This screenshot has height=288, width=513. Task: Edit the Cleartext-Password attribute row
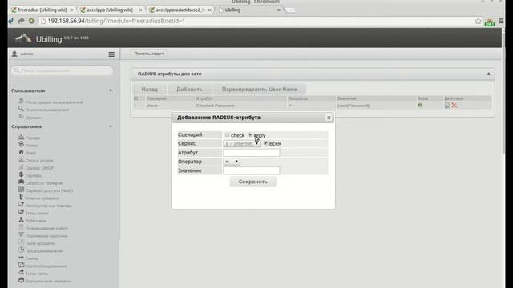point(447,105)
